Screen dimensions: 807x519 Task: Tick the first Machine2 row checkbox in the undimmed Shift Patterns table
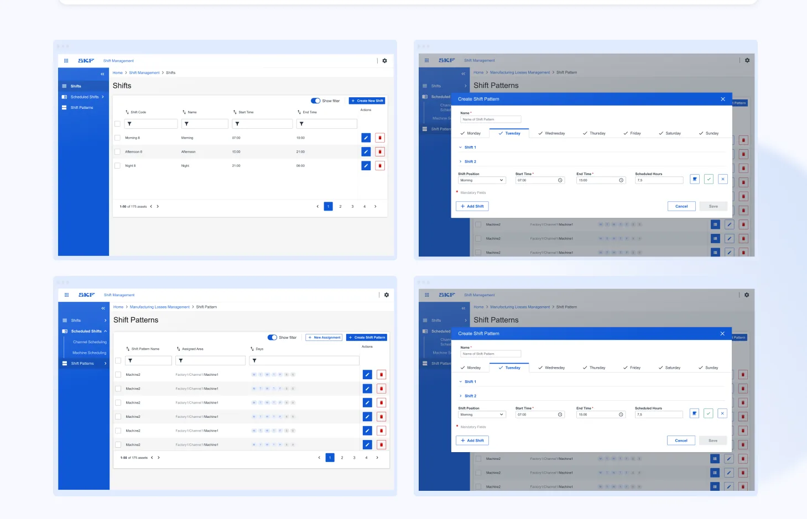click(118, 375)
